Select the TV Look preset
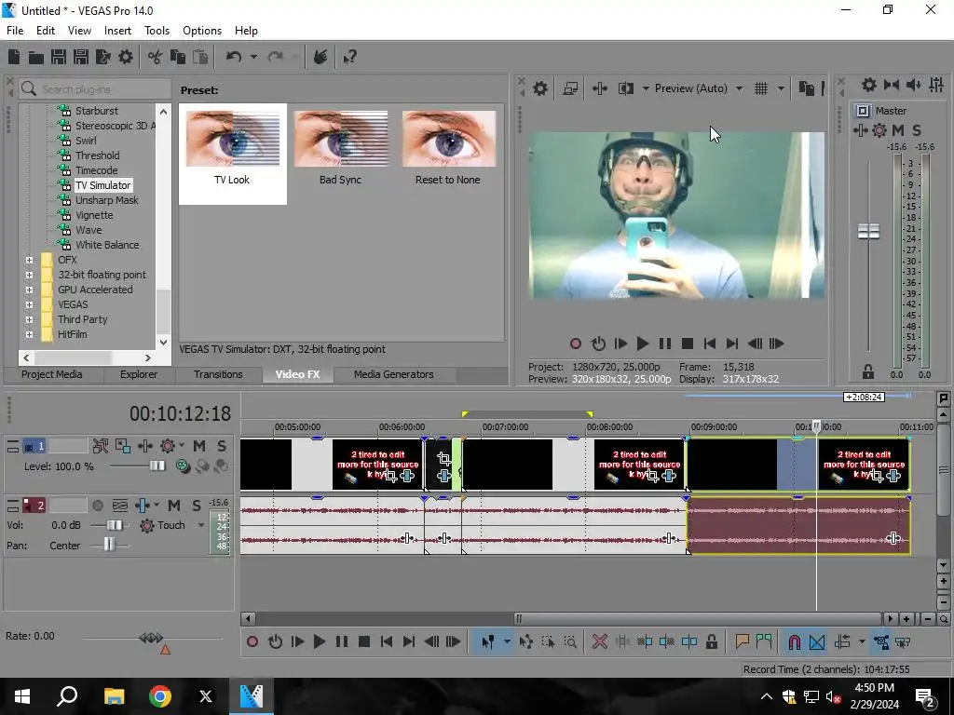The width and height of the screenshot is (954, 715). point(232,154)
